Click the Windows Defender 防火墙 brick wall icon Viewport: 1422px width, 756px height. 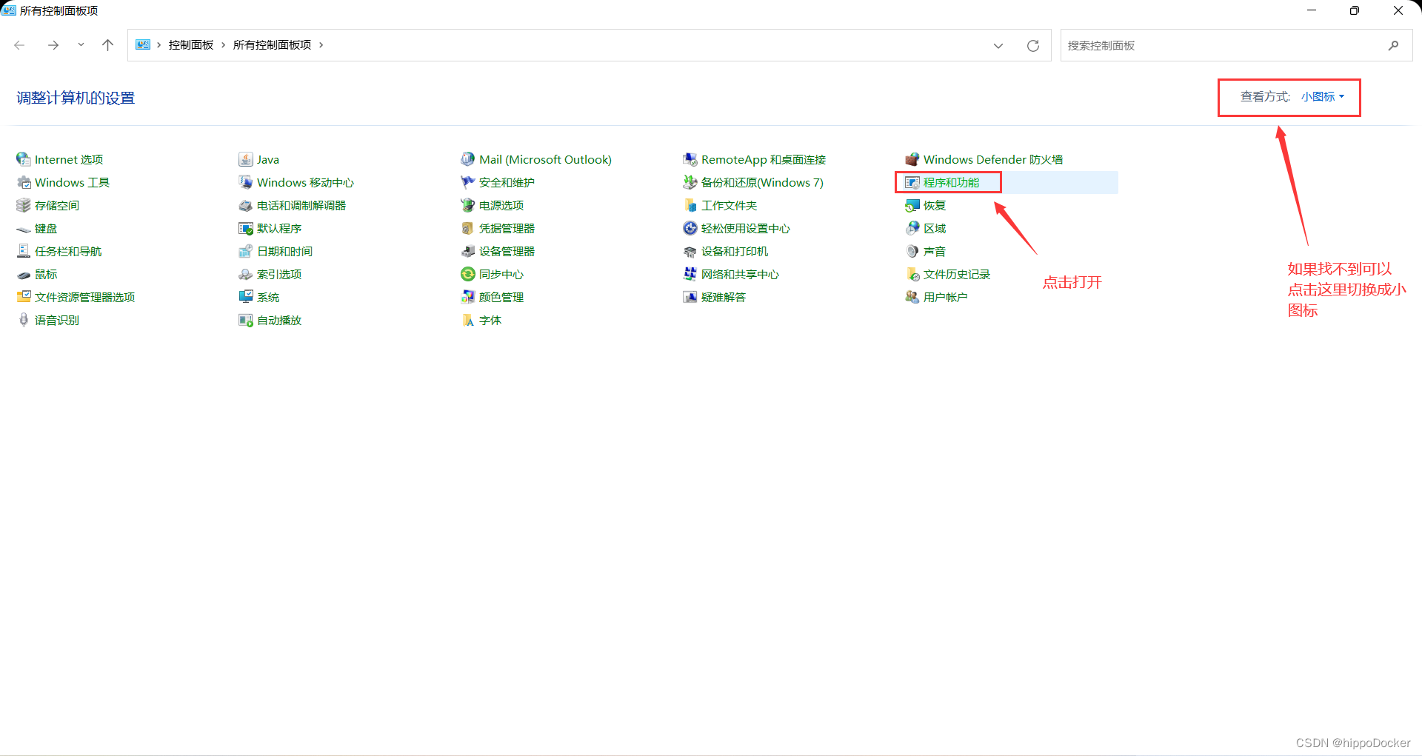coord(912,159)
